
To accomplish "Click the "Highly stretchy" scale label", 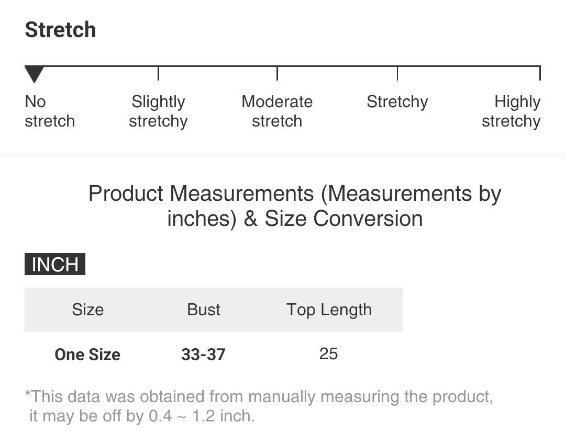I will point(511,111).
